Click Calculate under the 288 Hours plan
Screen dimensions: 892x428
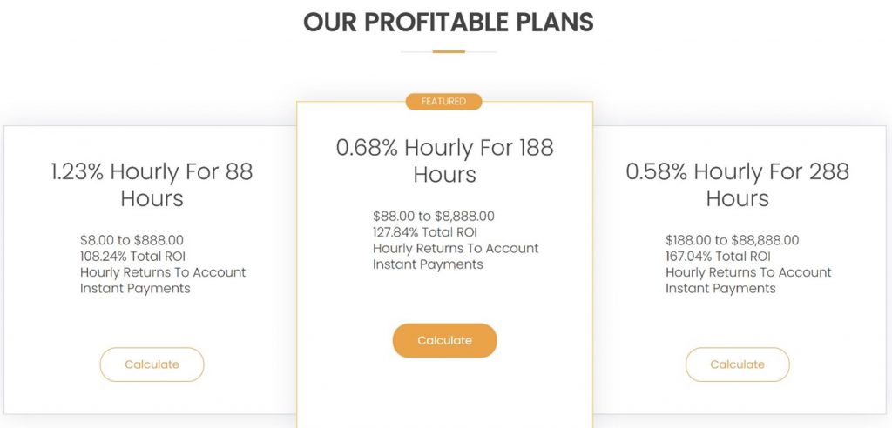[737, 364]
